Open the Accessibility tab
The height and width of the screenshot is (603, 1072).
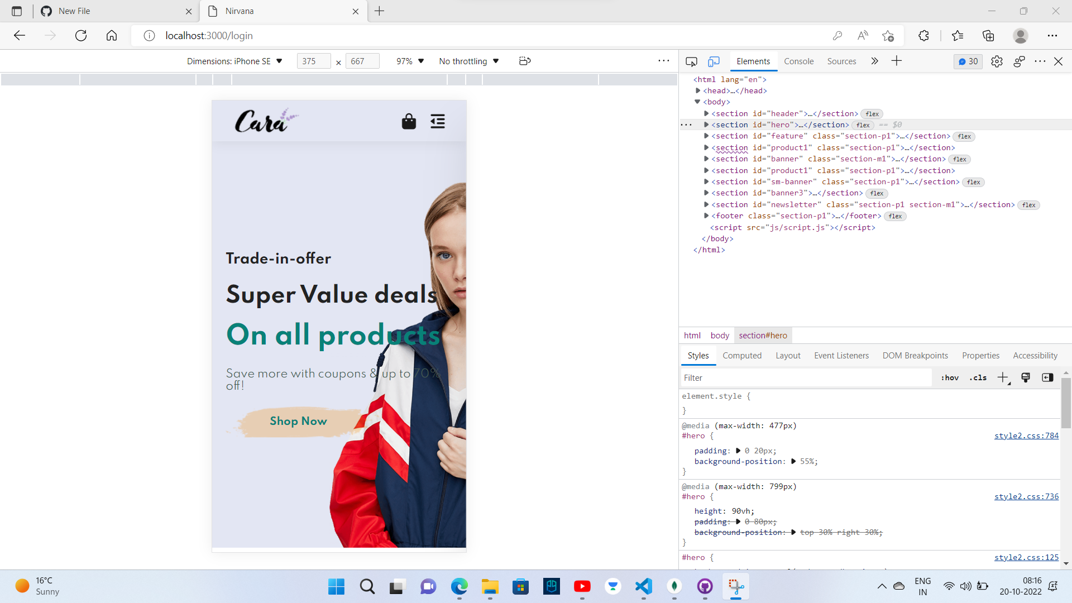click(x=1035, y=356)
